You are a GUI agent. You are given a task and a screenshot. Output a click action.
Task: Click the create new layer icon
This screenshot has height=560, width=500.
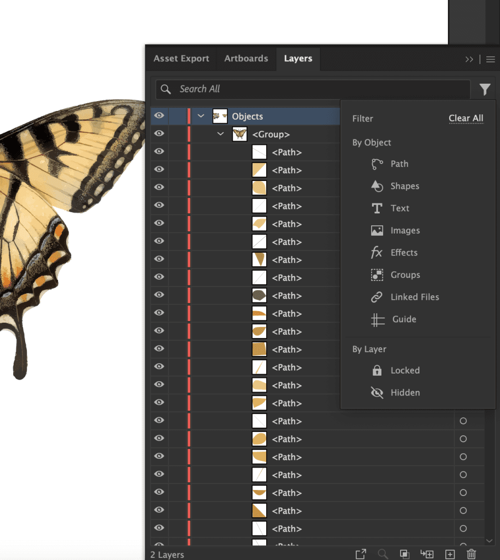click(x=450, y=554)
